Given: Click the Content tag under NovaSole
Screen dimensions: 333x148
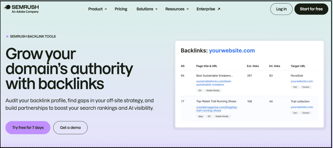Looking at the screenshot, I should pos(306,87).
